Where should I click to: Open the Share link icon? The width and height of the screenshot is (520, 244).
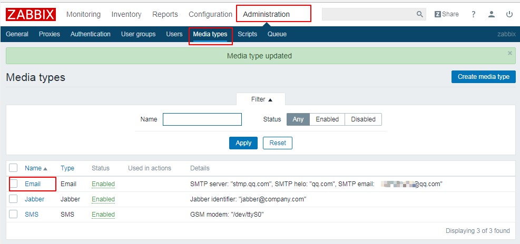click(446, 14)
